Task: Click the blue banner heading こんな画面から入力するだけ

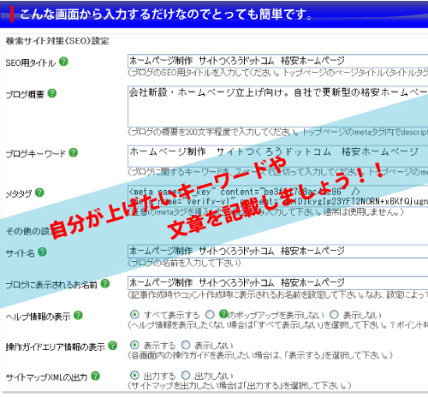Action: (x=166, y=15)
